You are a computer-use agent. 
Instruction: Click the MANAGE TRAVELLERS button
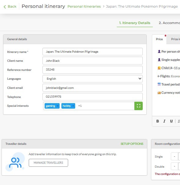[x=48, y=163]
